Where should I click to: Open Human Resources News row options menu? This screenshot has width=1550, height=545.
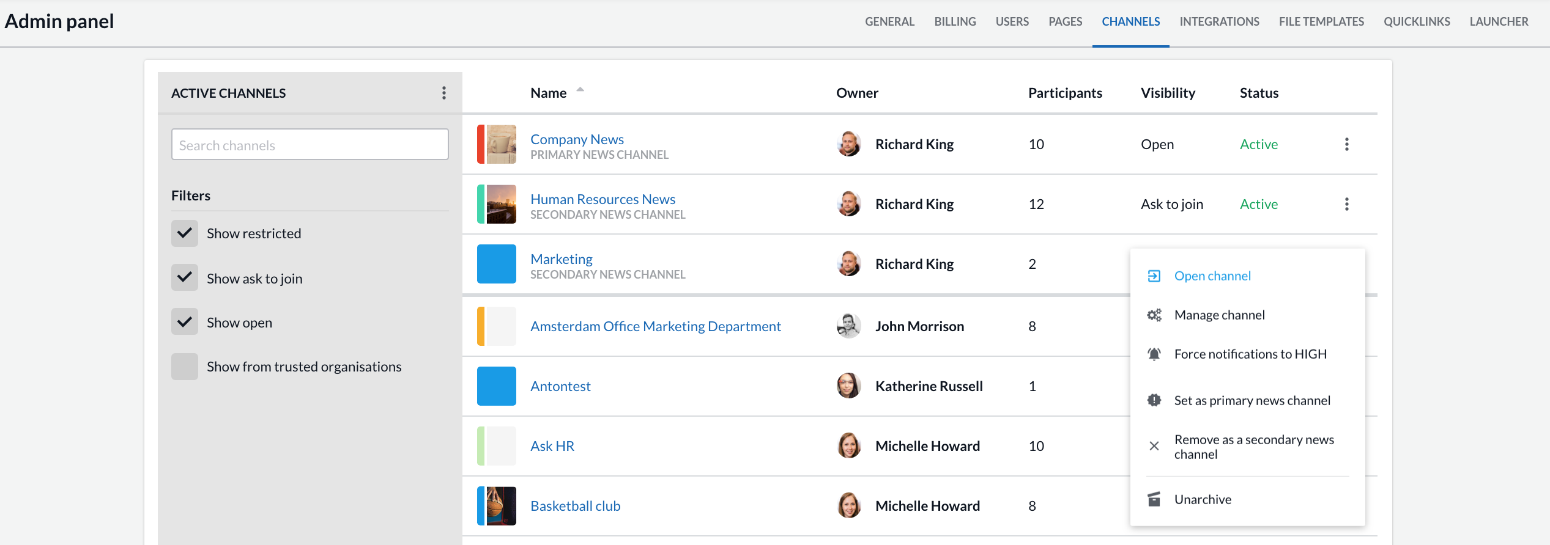(x=1346, y=204)
